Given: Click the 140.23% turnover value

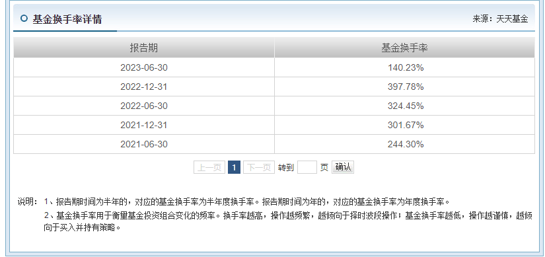Looking at the screenshot, I should point(406,67).
